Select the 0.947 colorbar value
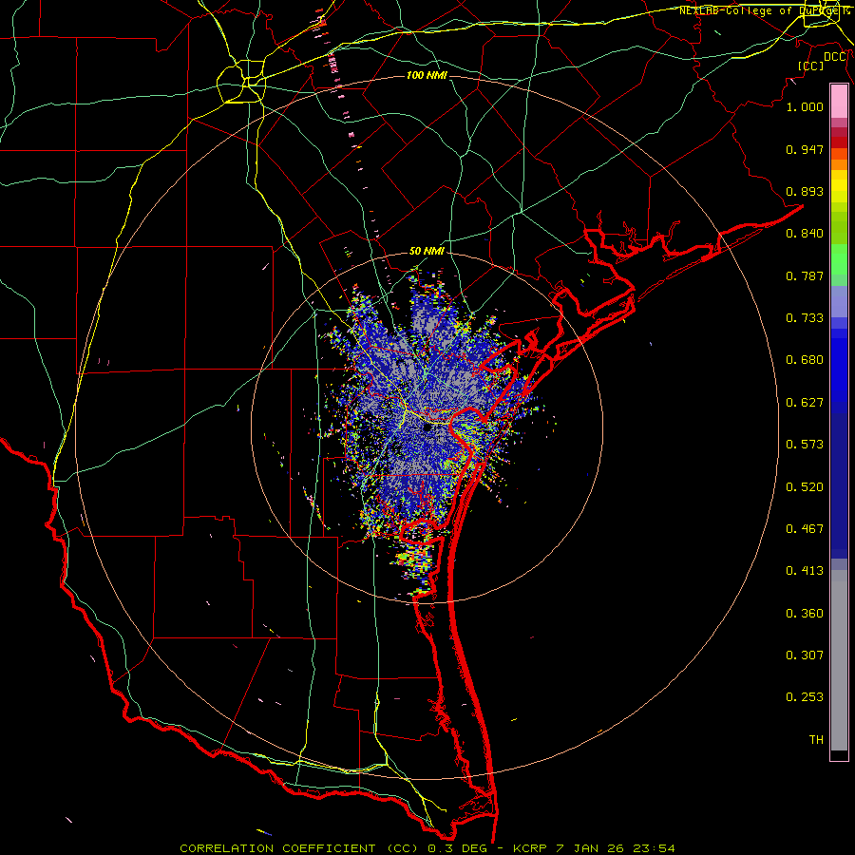Screen dimensions: 855x855 point(805,149)
